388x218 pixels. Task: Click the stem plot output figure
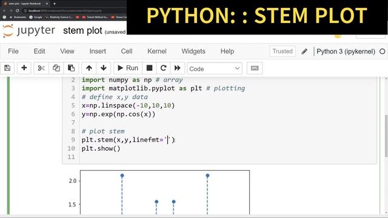(x=165, y=192)
